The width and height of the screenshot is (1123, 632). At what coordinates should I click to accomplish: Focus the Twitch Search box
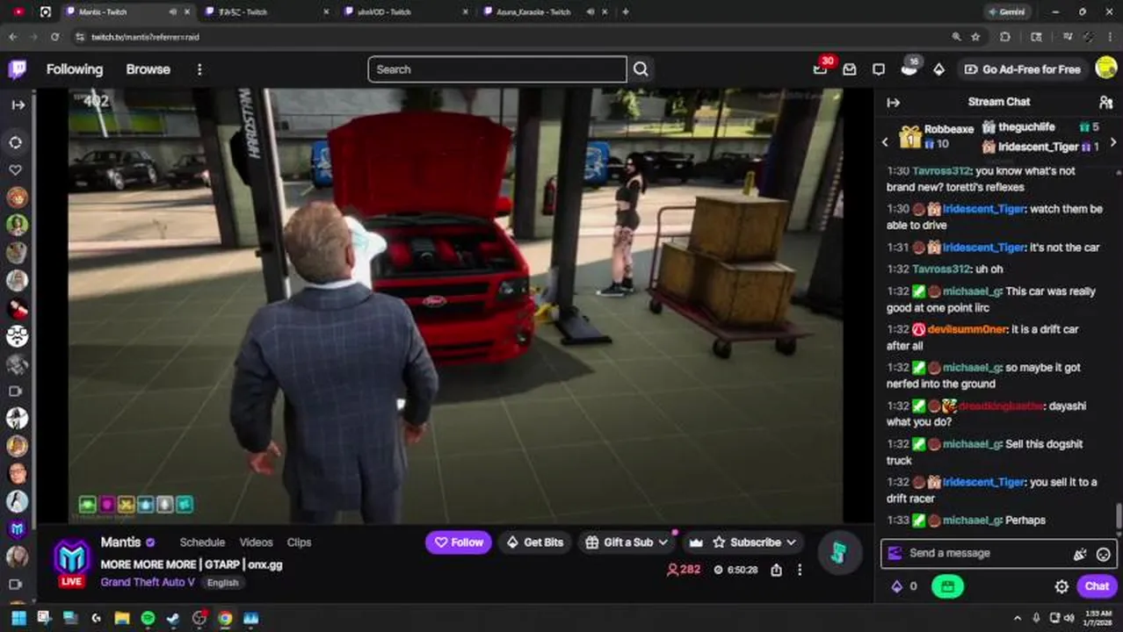(x=497, y=69)
